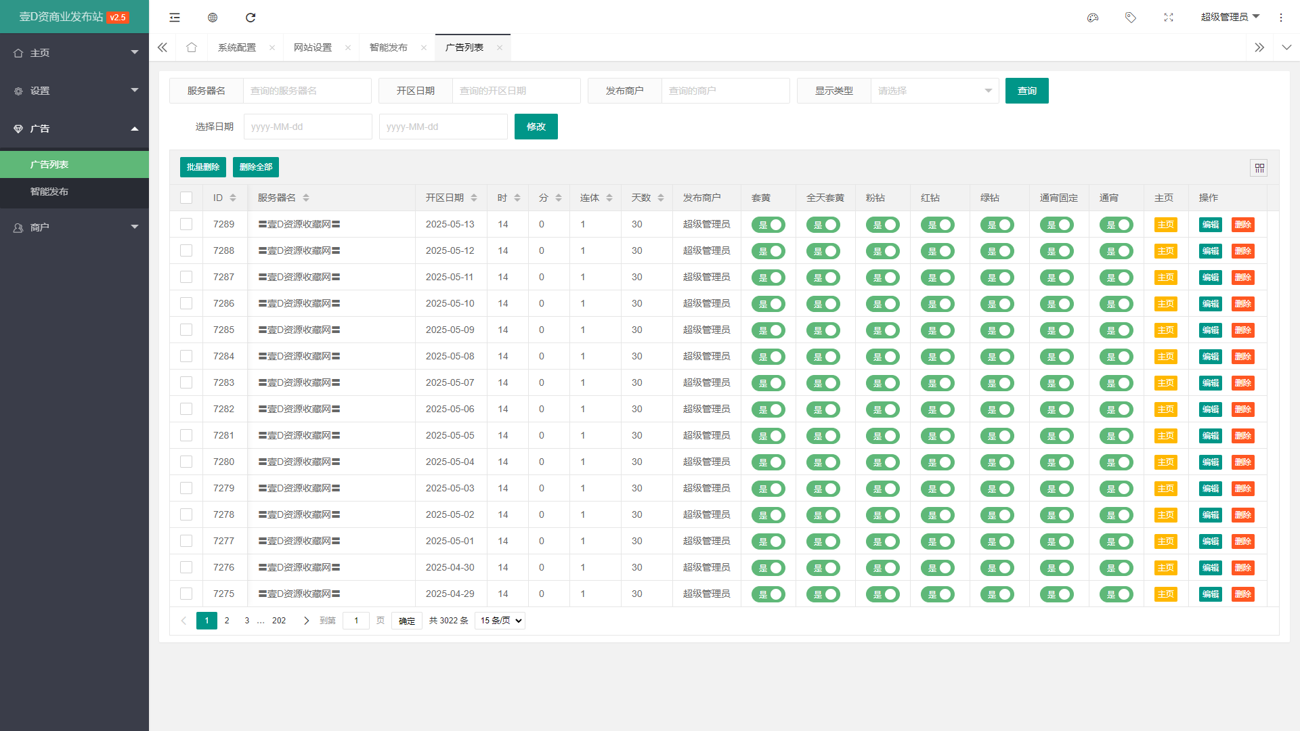
Task: Expand the 商户 sidebar menu
Action: pos(74,227)
